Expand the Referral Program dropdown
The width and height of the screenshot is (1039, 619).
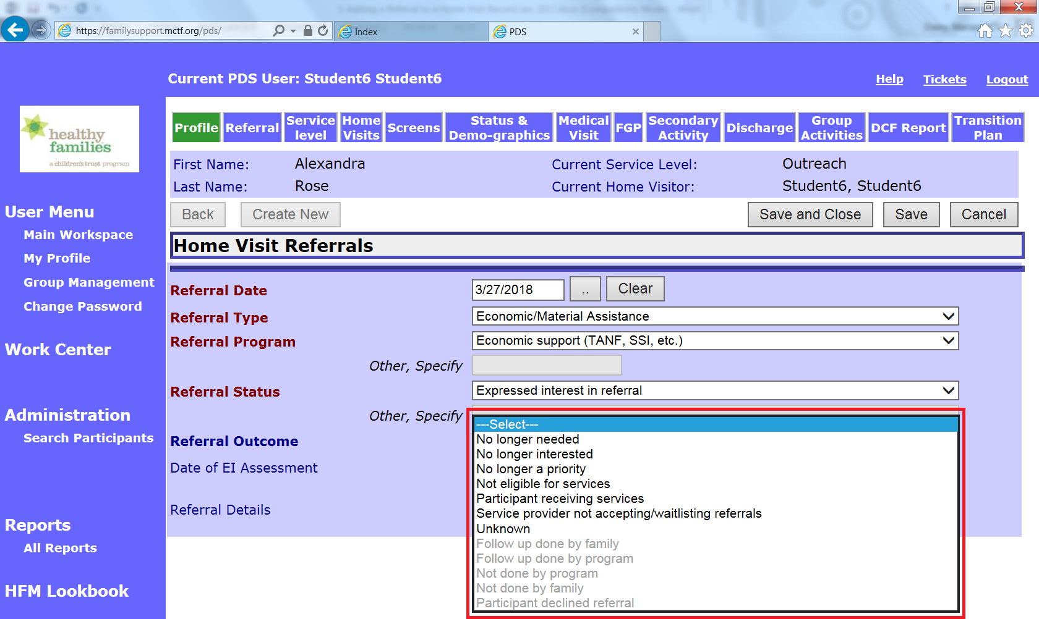point(716,340)
